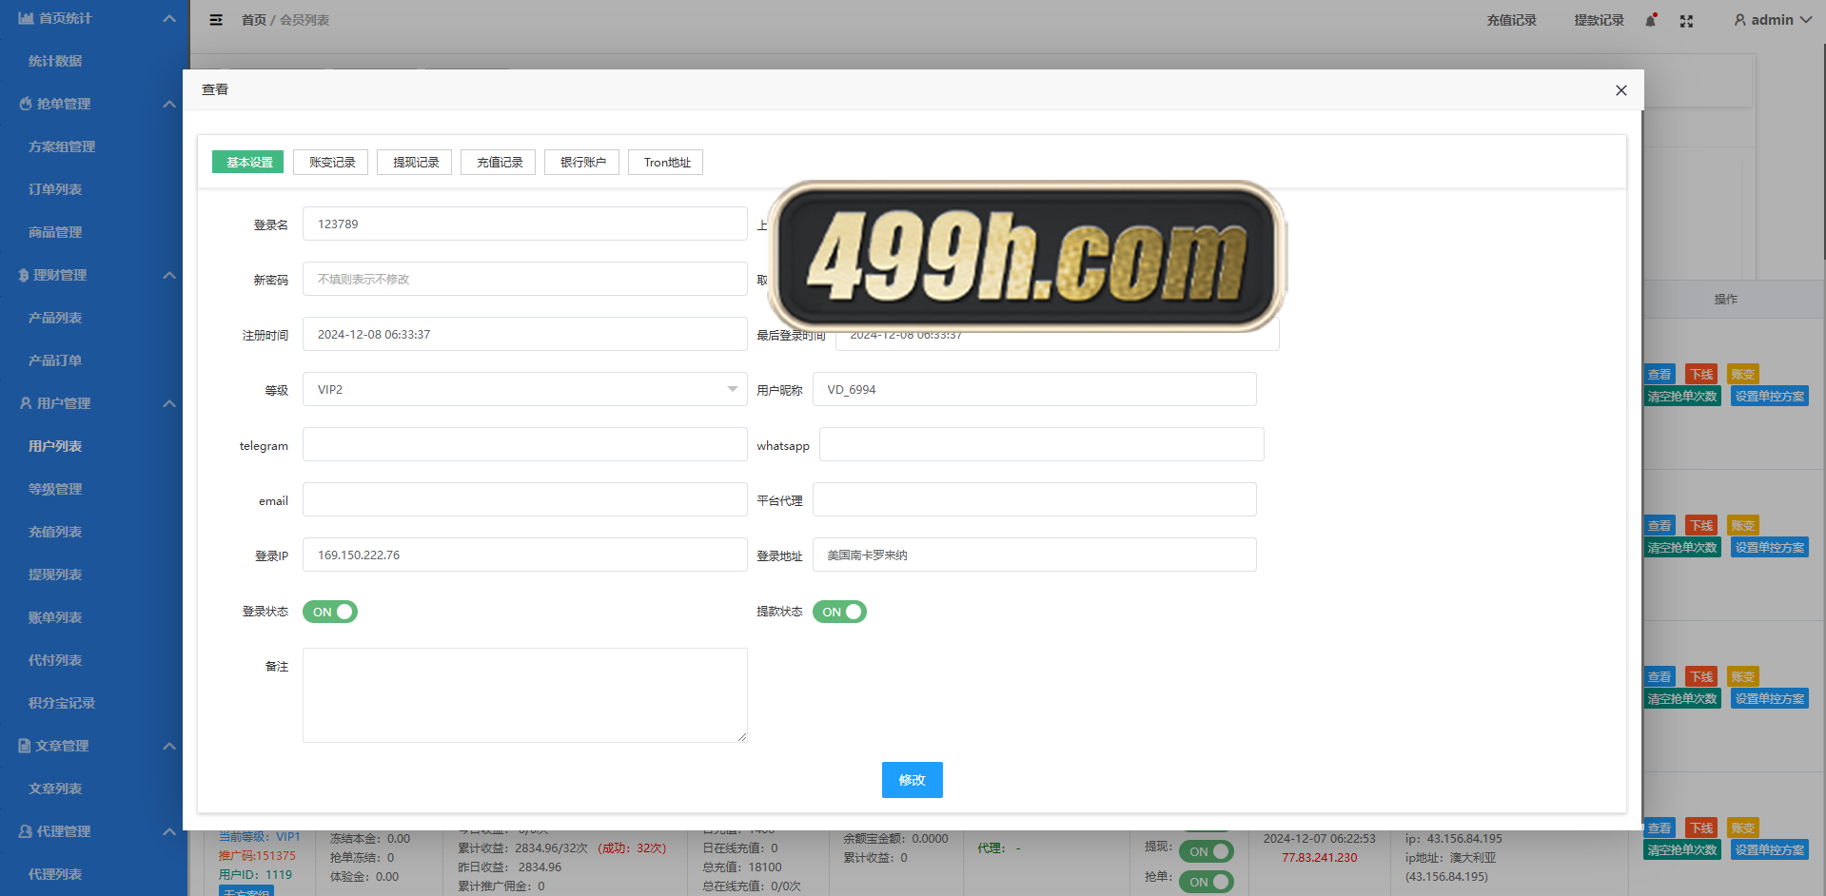Open 产品订单 in the sidebar
Viewport: 1826px width, 896px height.
(x=55, y=360)
